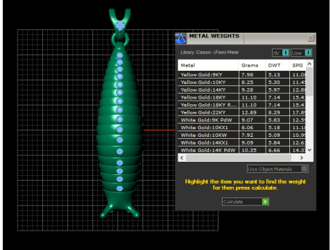Toggle Use Object Materials option
This screenshot has width=333, height=250.
click(277, 169)
